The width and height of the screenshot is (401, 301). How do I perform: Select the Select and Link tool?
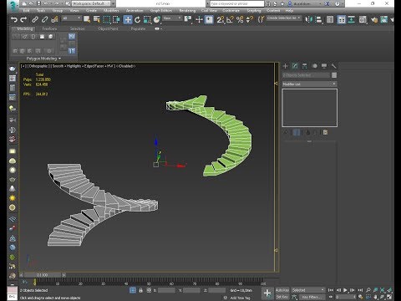point(35,19)
